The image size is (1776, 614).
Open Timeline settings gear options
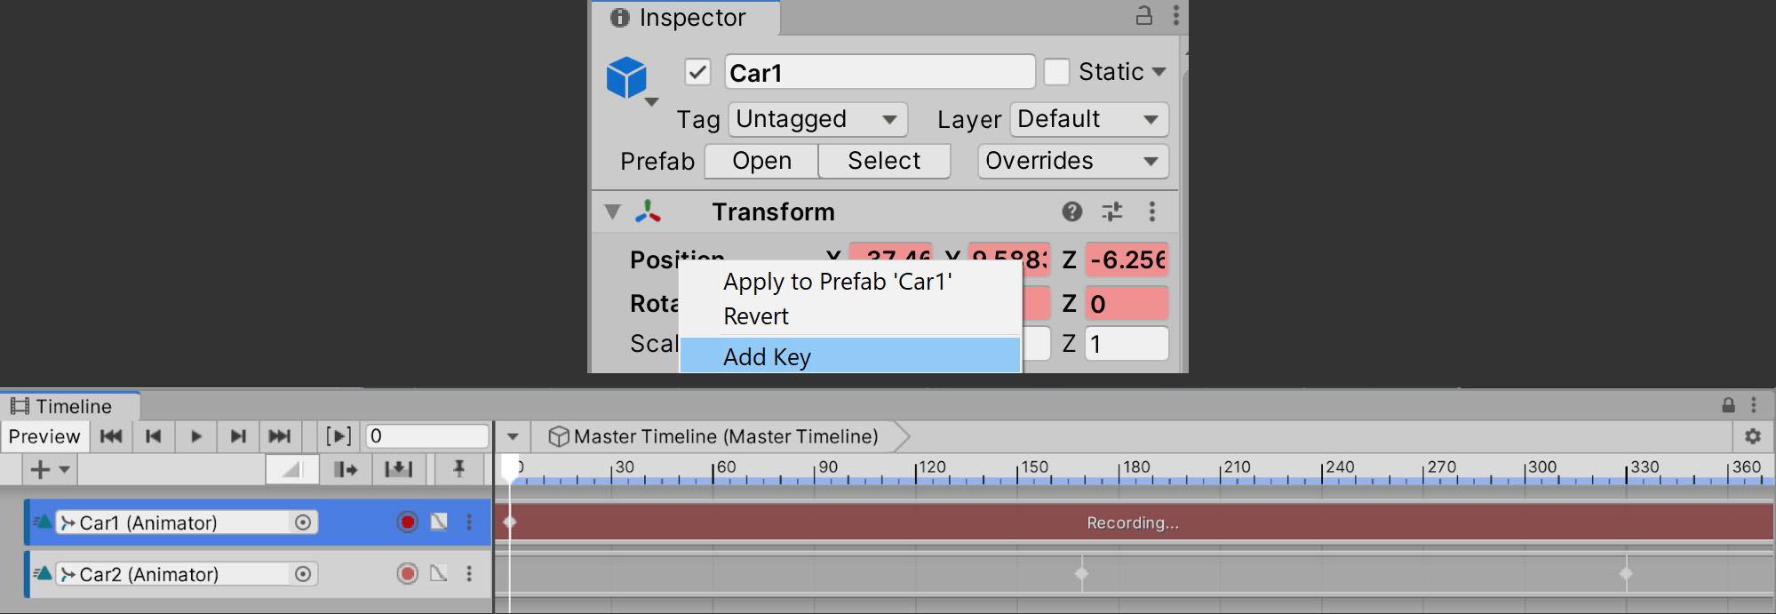click(x=1752, y=436)
